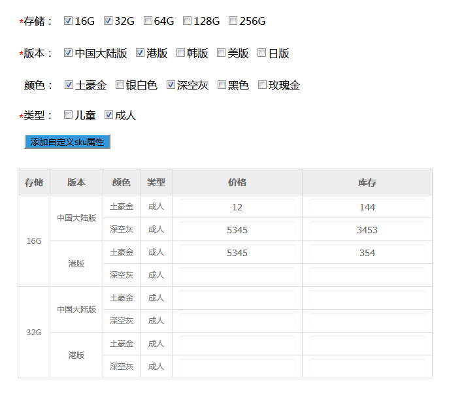Toggle the 港版 version checkbox

pos(141,53)
